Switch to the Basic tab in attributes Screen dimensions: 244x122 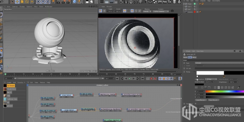[185, 57]
